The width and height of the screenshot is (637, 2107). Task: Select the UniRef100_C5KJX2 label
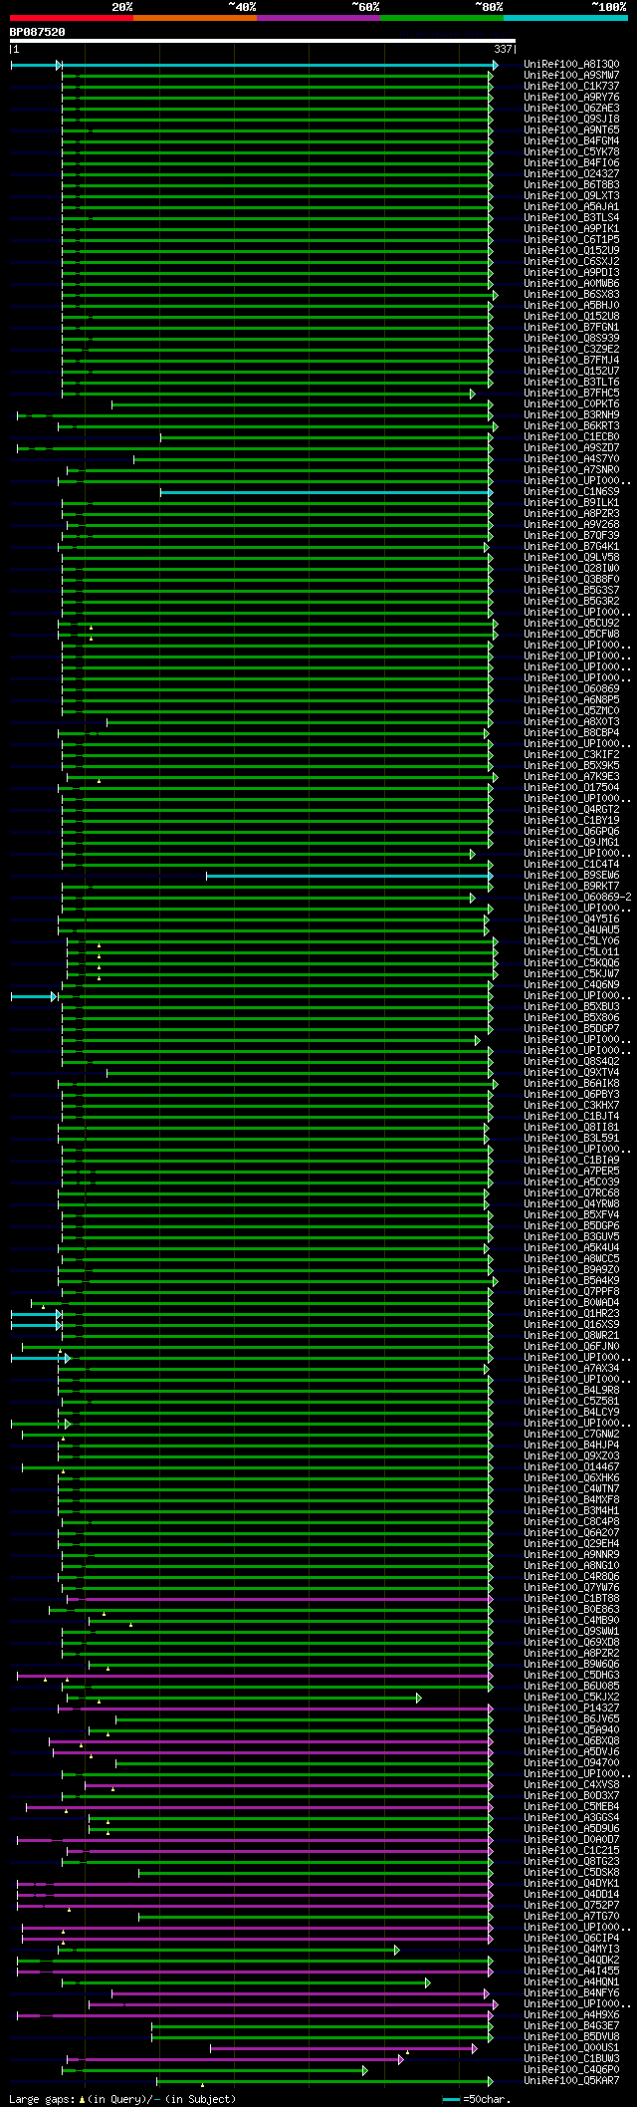point(571,1698)
